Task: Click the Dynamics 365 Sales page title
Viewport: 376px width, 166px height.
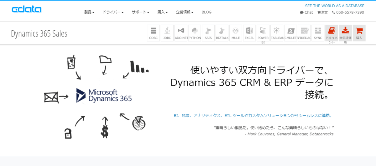Action: [39, 33]
